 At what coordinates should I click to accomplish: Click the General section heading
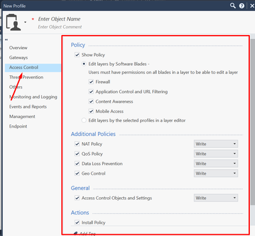point(80,188)
